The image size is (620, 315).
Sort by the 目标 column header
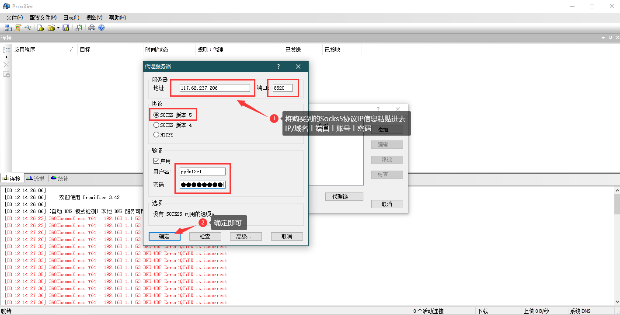pyautogui.click(x=110, y=49)
